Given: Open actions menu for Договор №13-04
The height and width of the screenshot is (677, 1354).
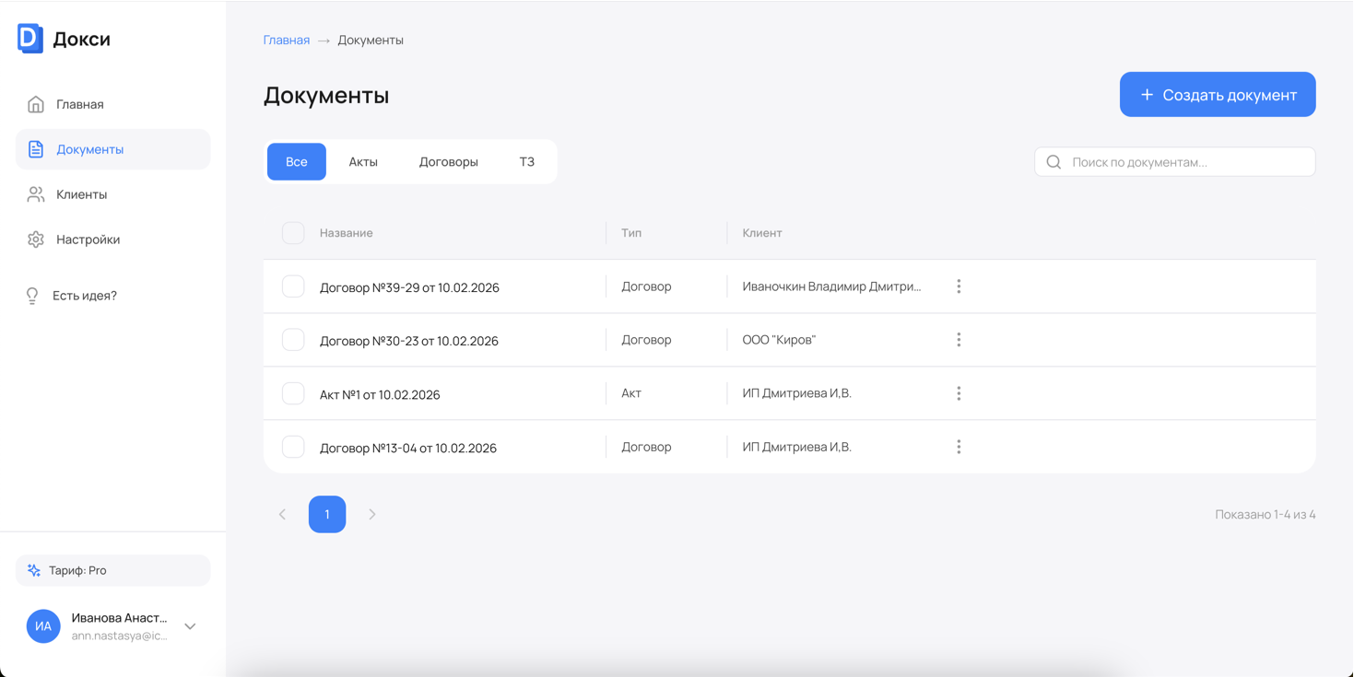Looking at the screenshot, I should click(x=959, y=447).
